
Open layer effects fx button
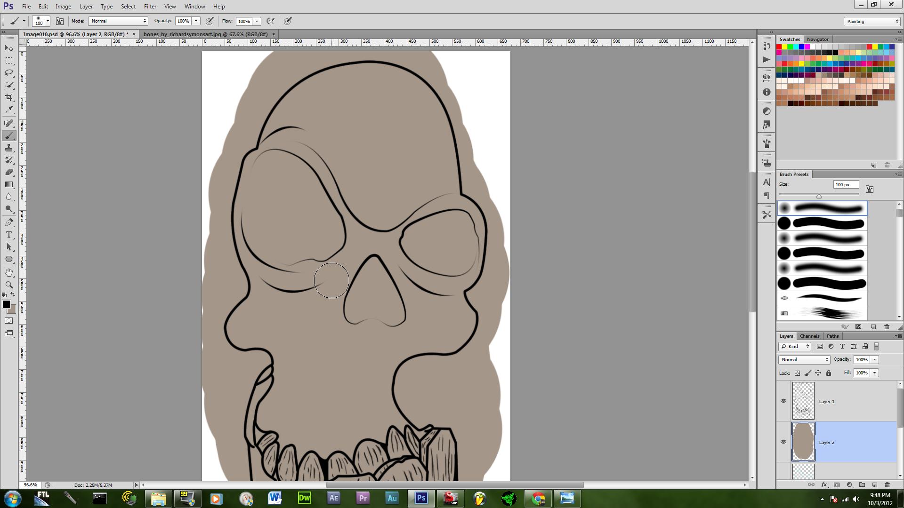824,484
